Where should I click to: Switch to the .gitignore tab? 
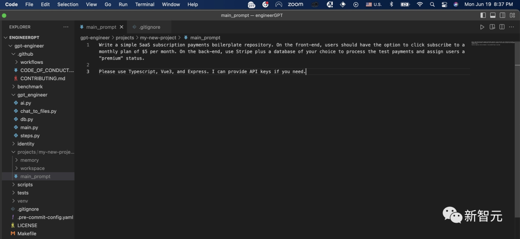point(149,27)
